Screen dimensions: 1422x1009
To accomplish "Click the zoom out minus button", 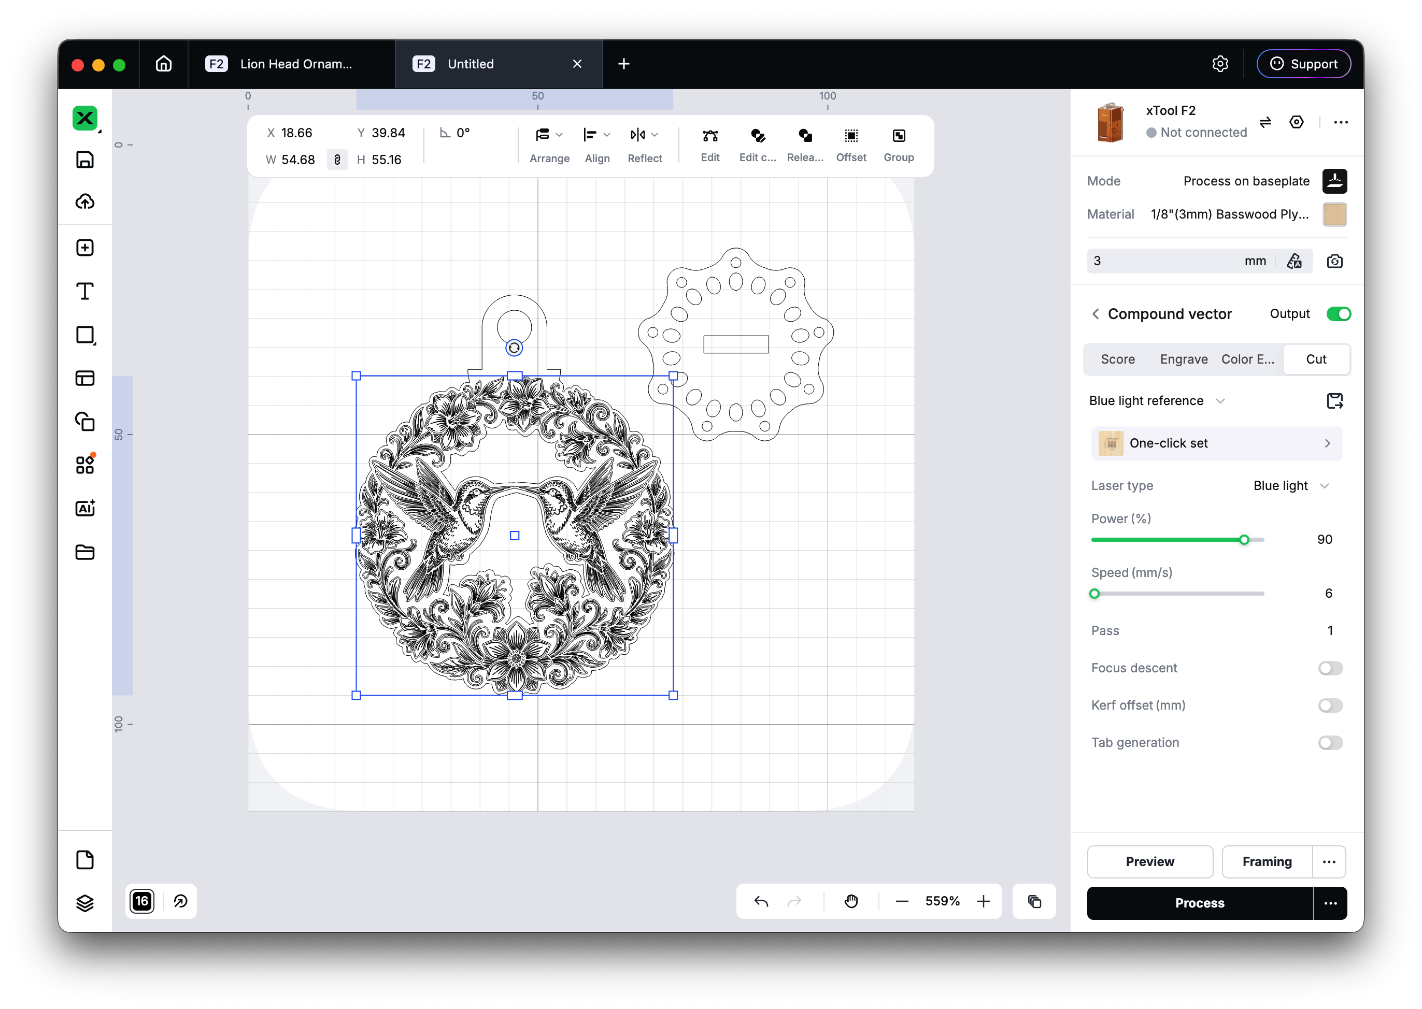I will click(901, 901).
